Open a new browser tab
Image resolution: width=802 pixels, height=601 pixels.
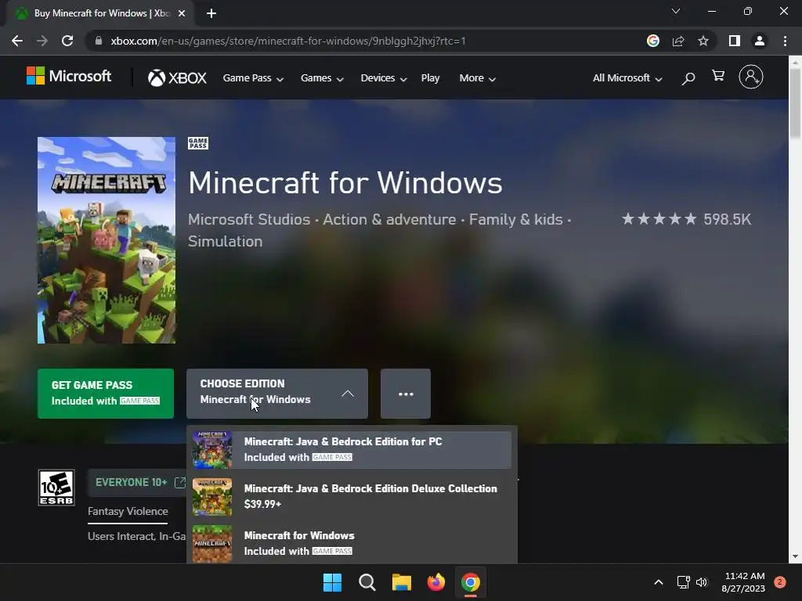point(211,13)
